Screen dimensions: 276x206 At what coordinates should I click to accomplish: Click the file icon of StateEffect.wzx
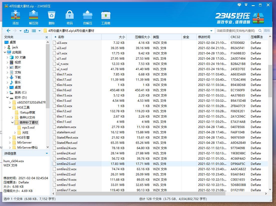point(54,138)
